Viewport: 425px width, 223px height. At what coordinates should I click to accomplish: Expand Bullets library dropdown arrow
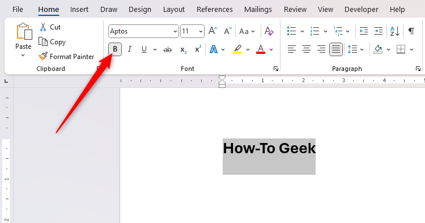pos(302,31)
